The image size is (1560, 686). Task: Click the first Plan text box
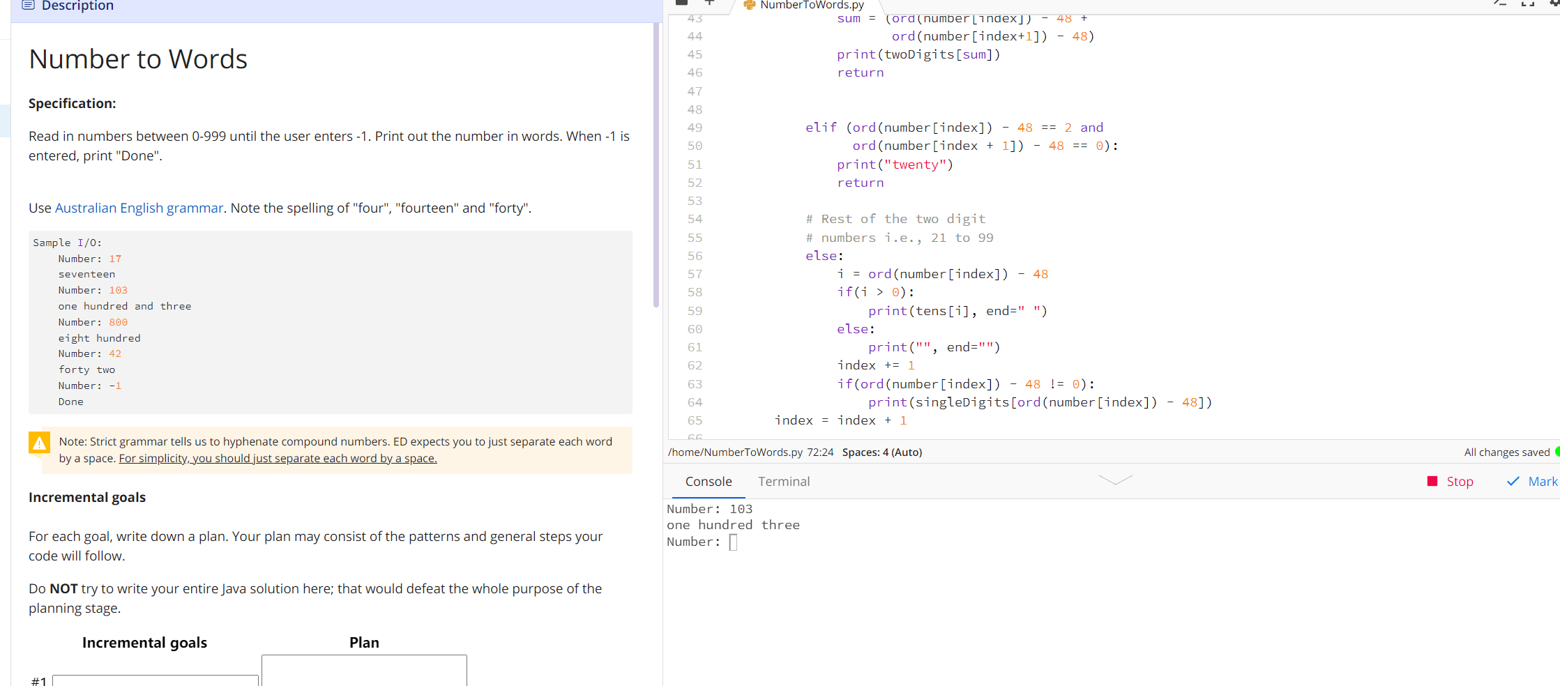click(364, 670)
